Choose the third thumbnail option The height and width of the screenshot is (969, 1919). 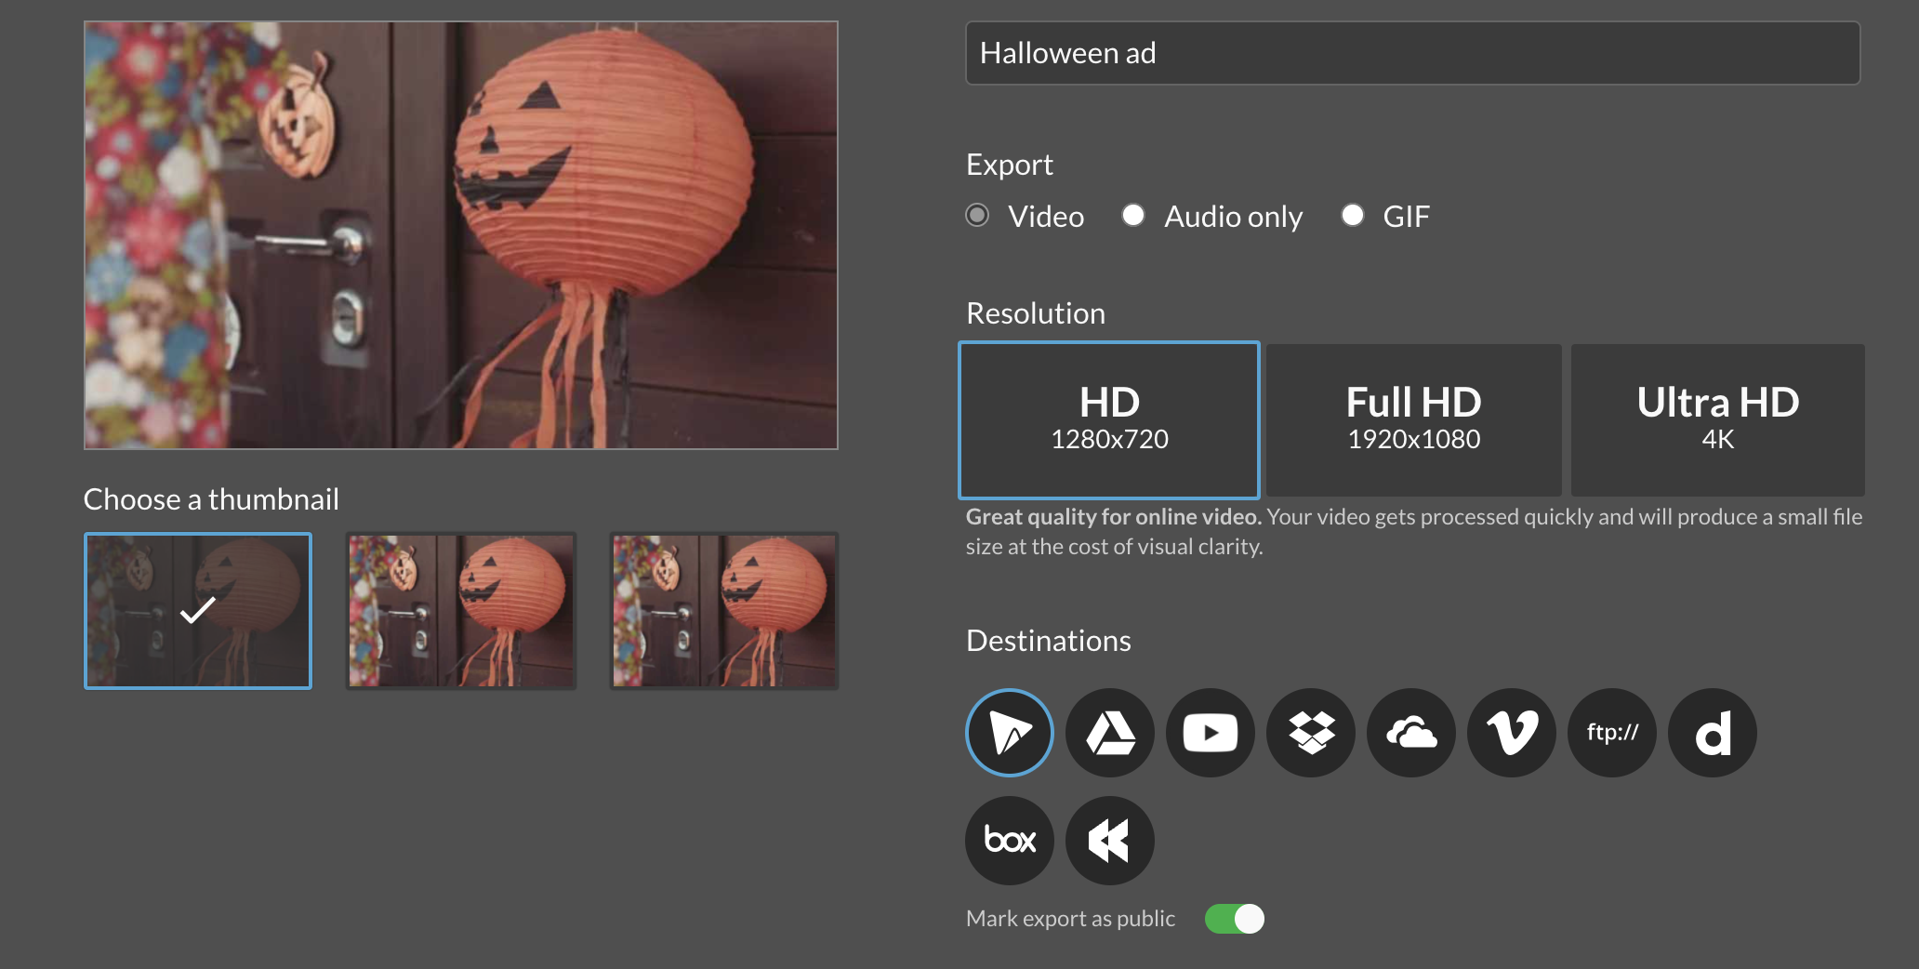point(724,611)
